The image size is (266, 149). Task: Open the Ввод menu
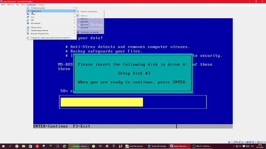point(23,5)
